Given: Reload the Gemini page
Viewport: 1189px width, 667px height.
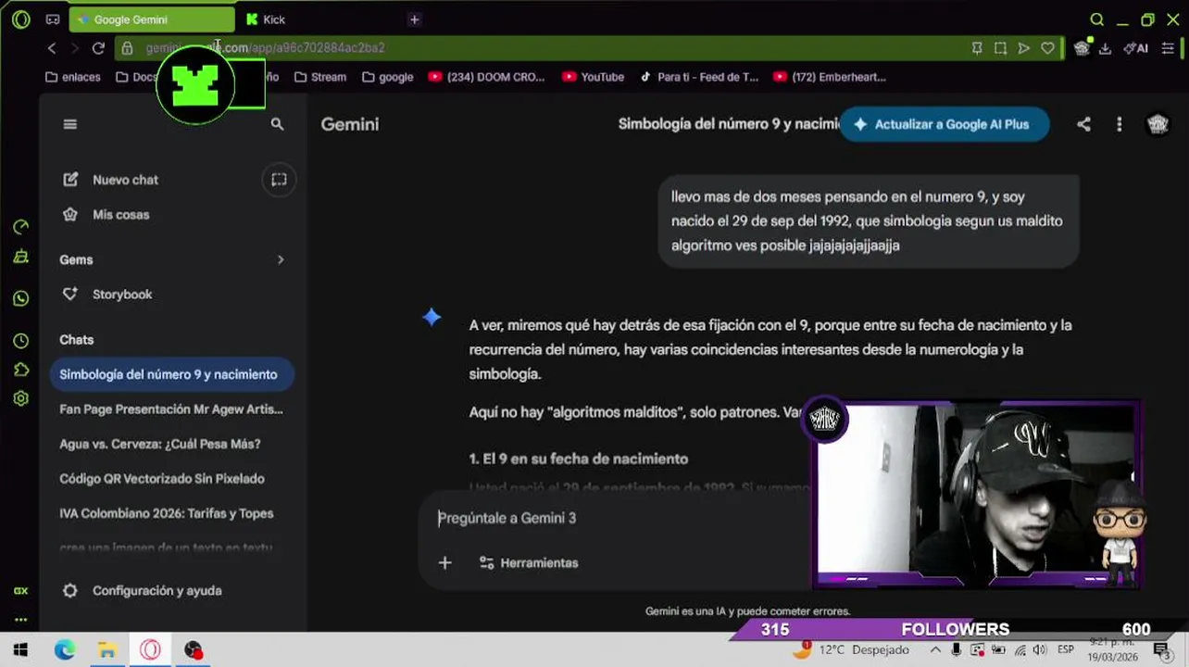Looking at the screenshot, I should pyautogui.click(x=98, y=48).
